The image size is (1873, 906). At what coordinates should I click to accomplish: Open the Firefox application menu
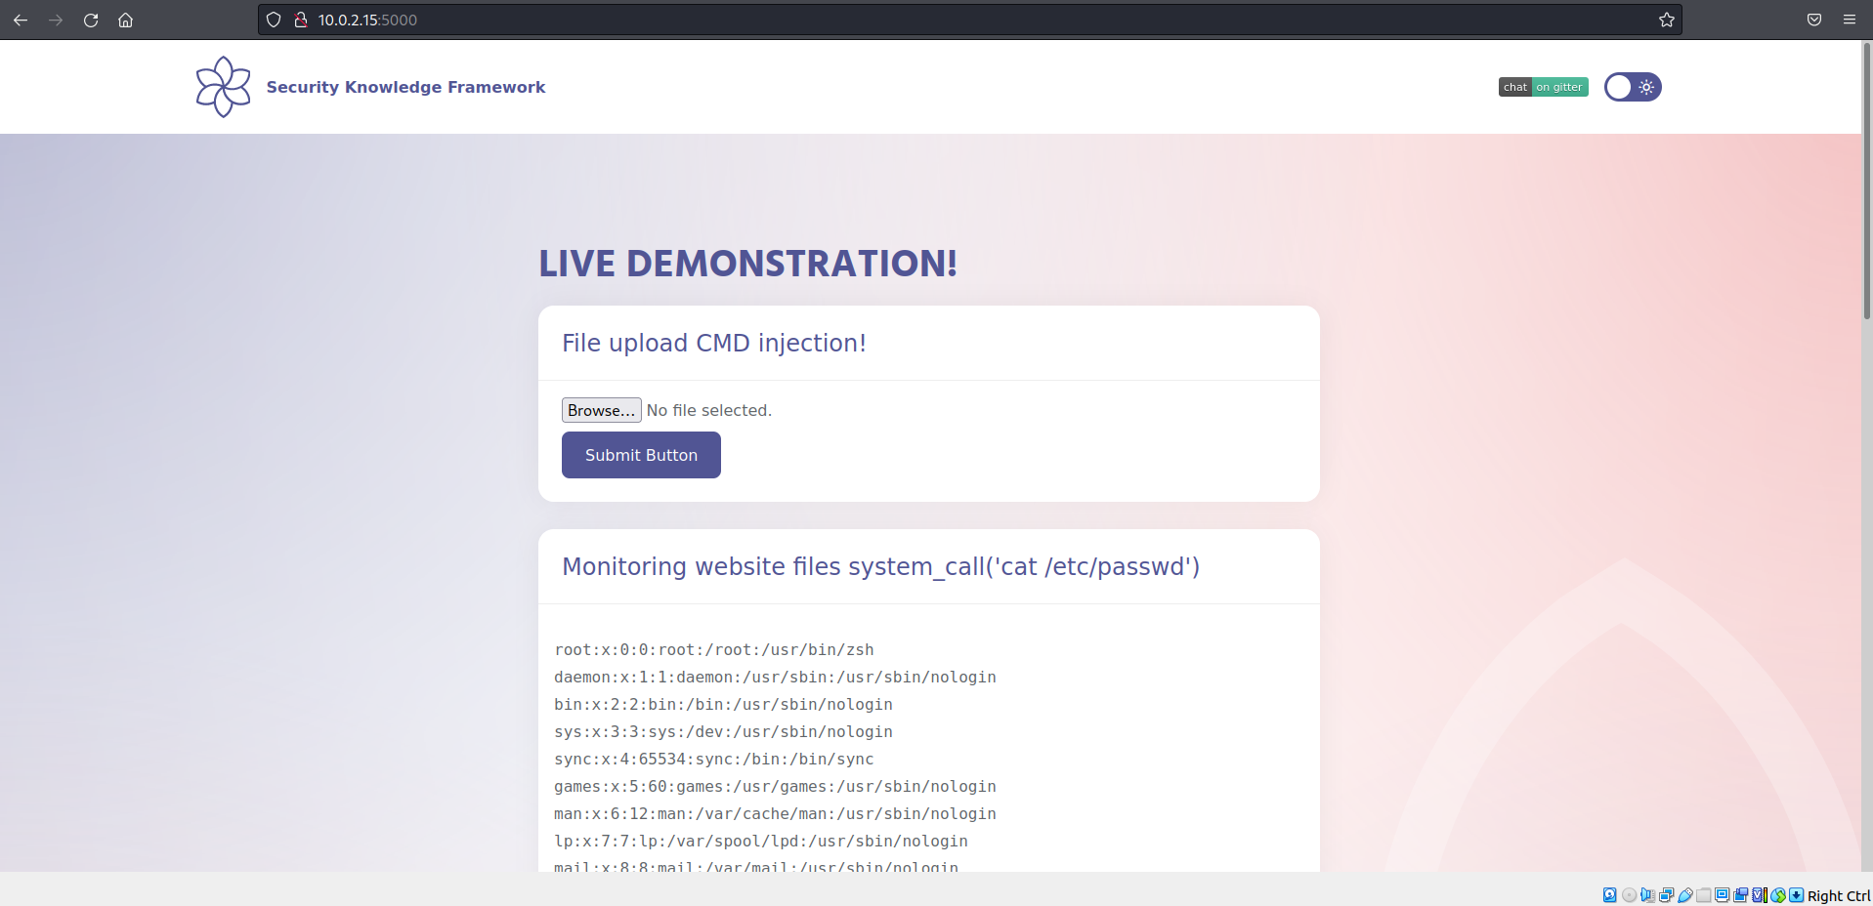click(x=1850, y=20)
